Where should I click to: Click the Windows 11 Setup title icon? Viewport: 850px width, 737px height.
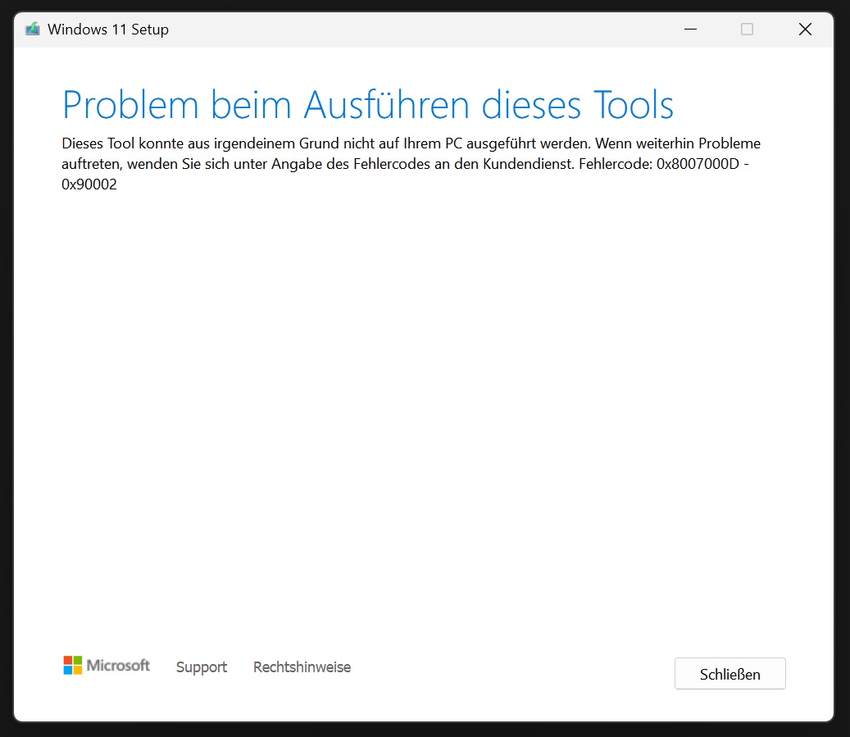tap(33, 29)
